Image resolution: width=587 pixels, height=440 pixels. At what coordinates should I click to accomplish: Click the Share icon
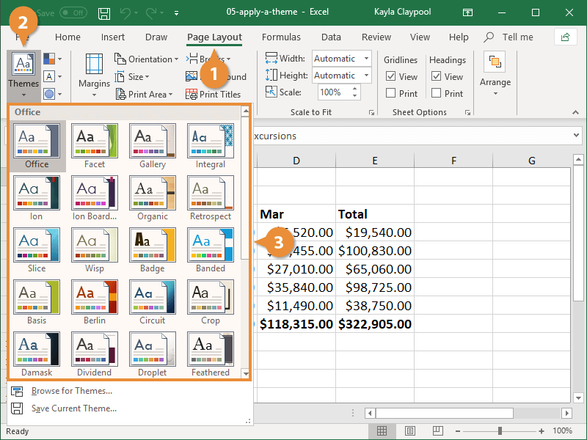(x=565, y=37)
